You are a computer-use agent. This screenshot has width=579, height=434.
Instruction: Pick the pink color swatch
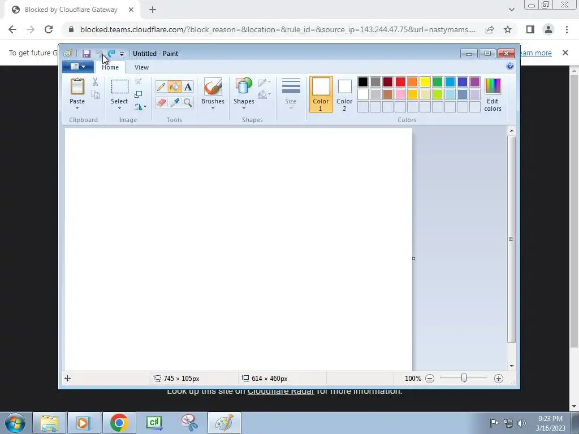tap(400, 94)
